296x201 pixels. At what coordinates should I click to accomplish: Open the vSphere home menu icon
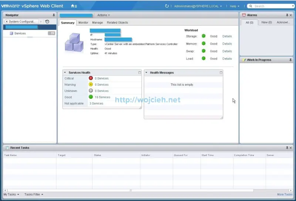click(74, 6)
